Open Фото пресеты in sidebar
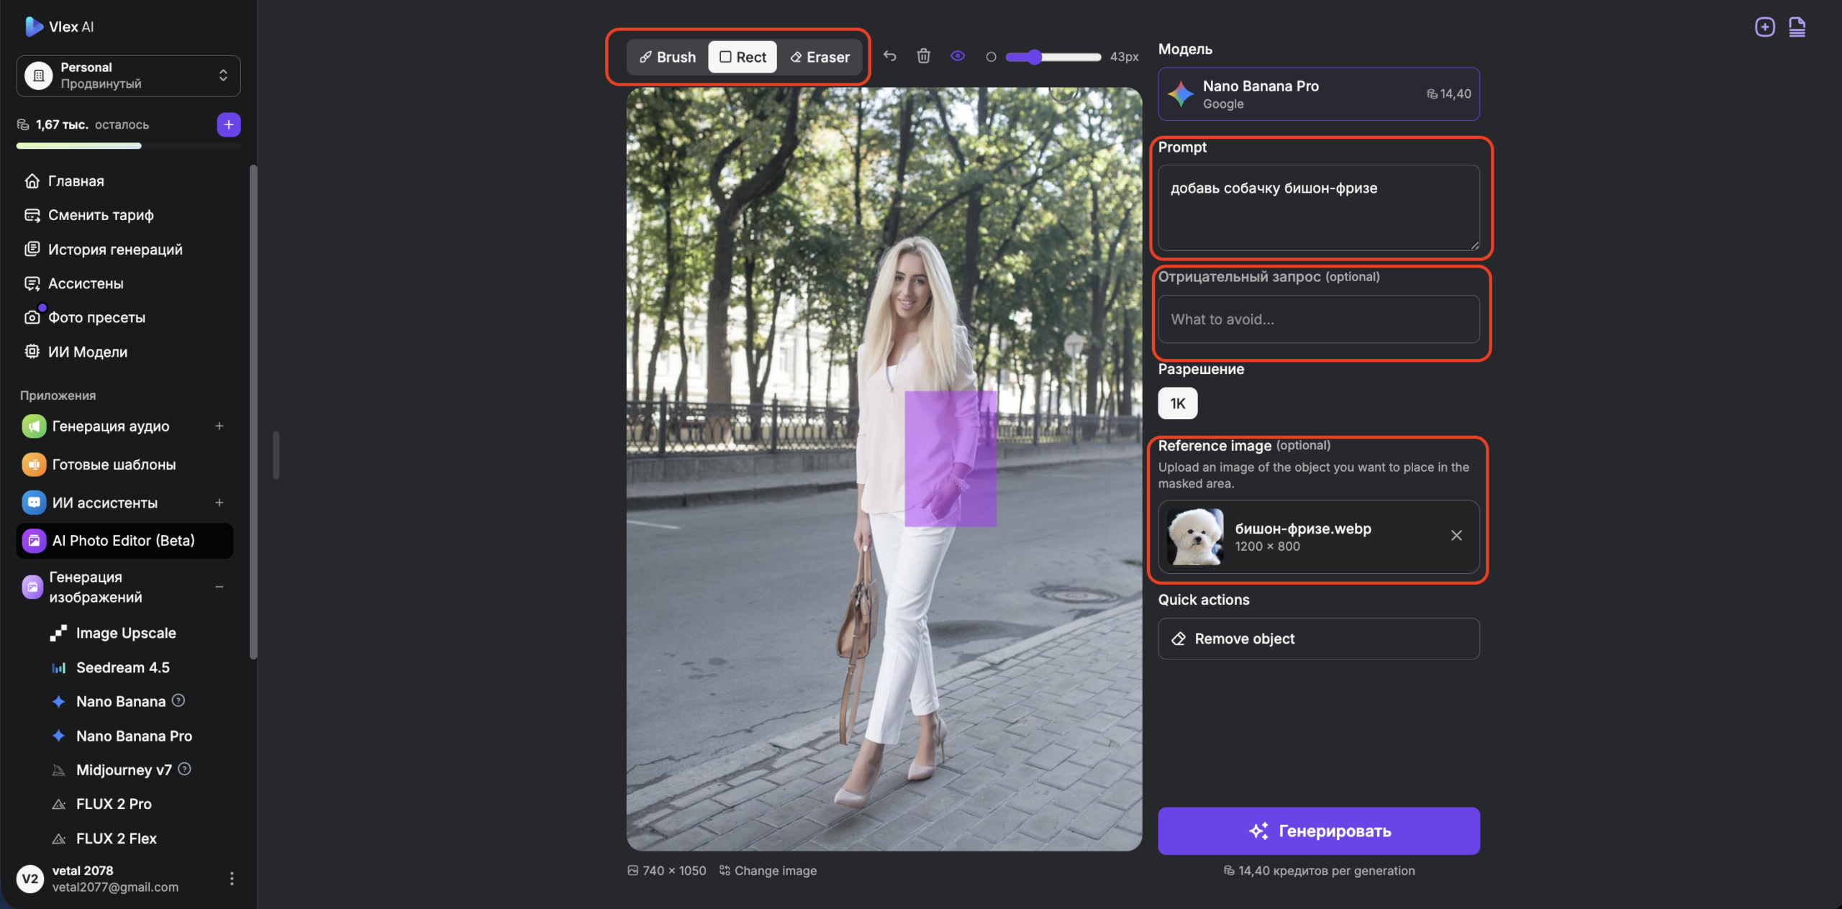Image resolution: width=1842 pixels, height=909 pixels. tap(96, 317)
